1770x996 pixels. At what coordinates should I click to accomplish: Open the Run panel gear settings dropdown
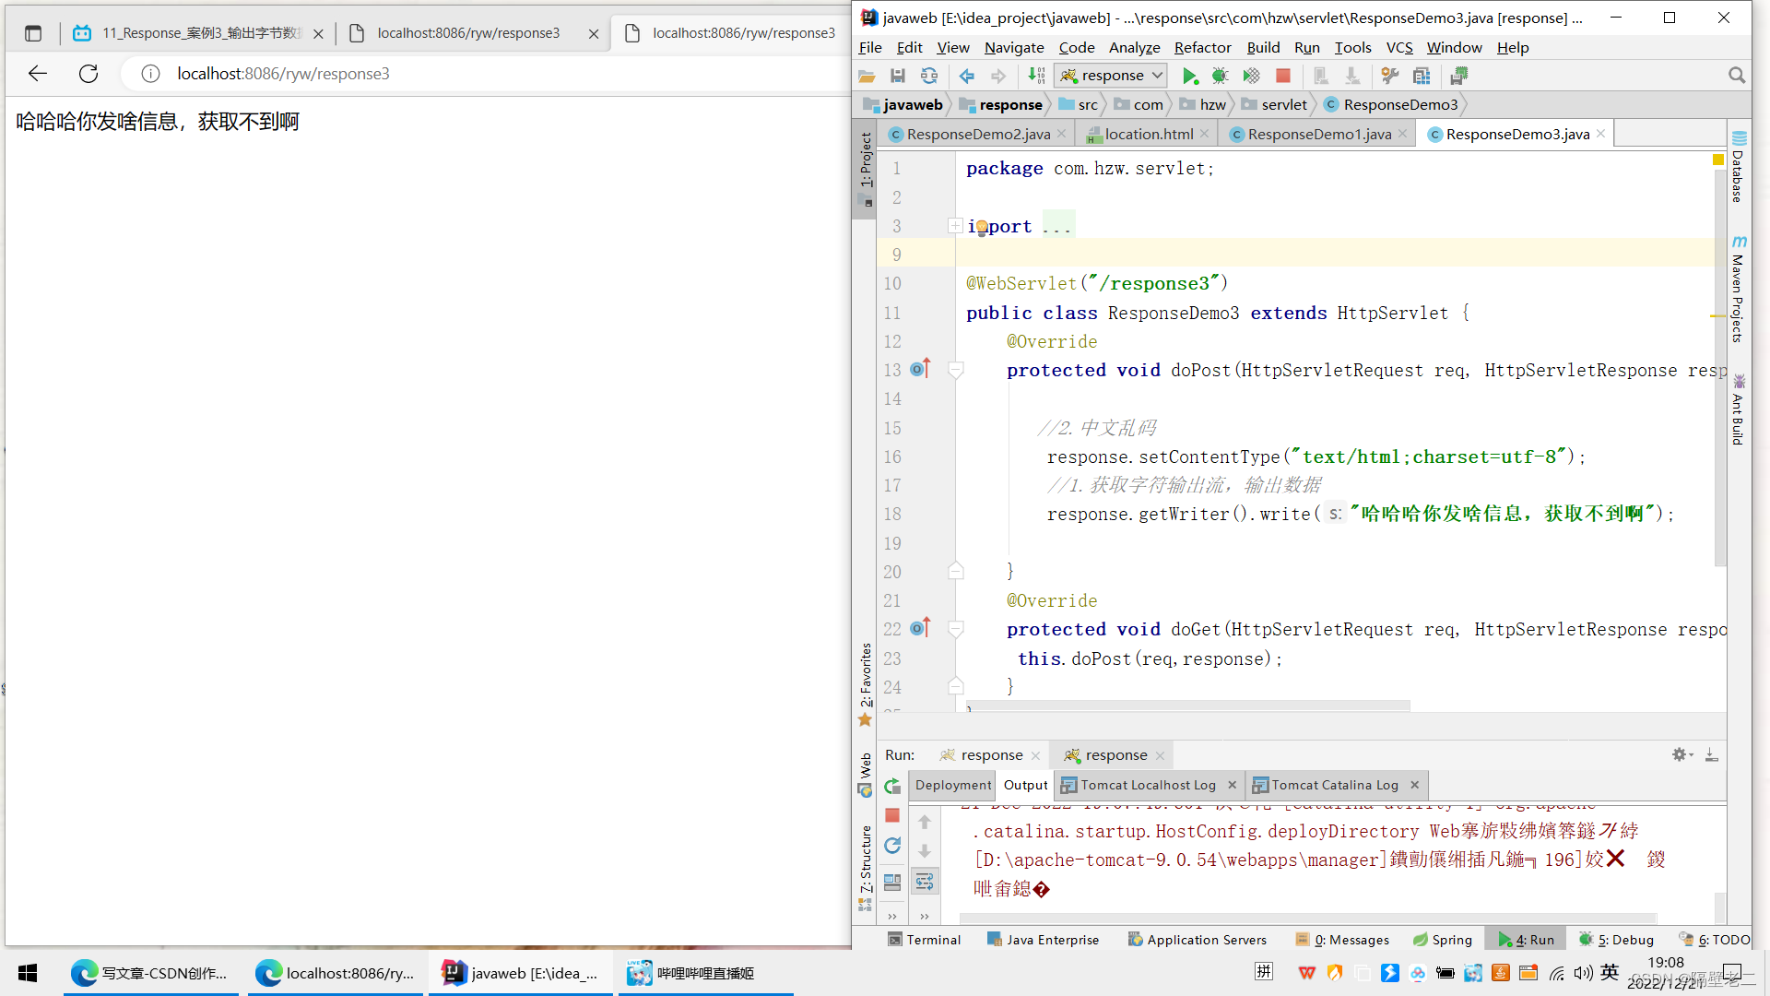[x=1681, y=754]
